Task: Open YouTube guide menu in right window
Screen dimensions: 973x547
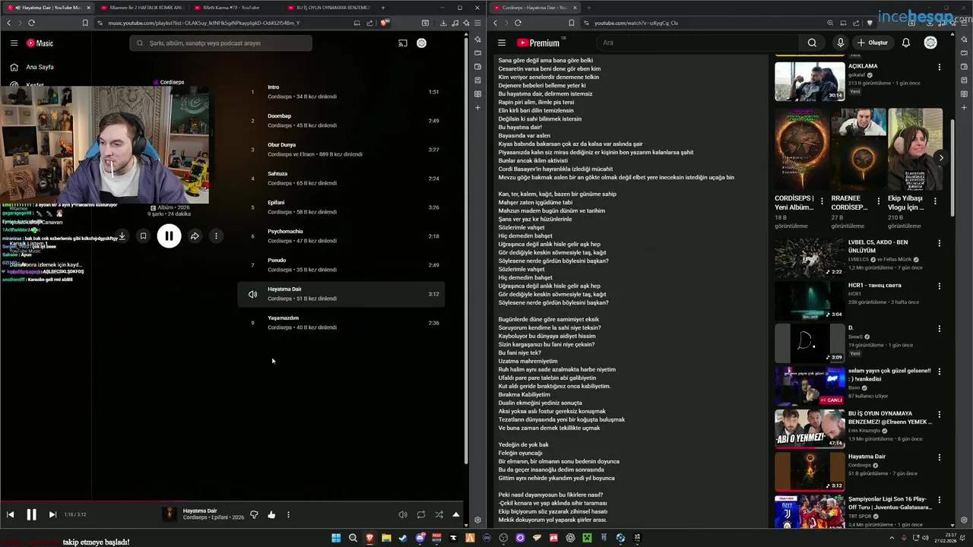Action: [x=501, y=43]
